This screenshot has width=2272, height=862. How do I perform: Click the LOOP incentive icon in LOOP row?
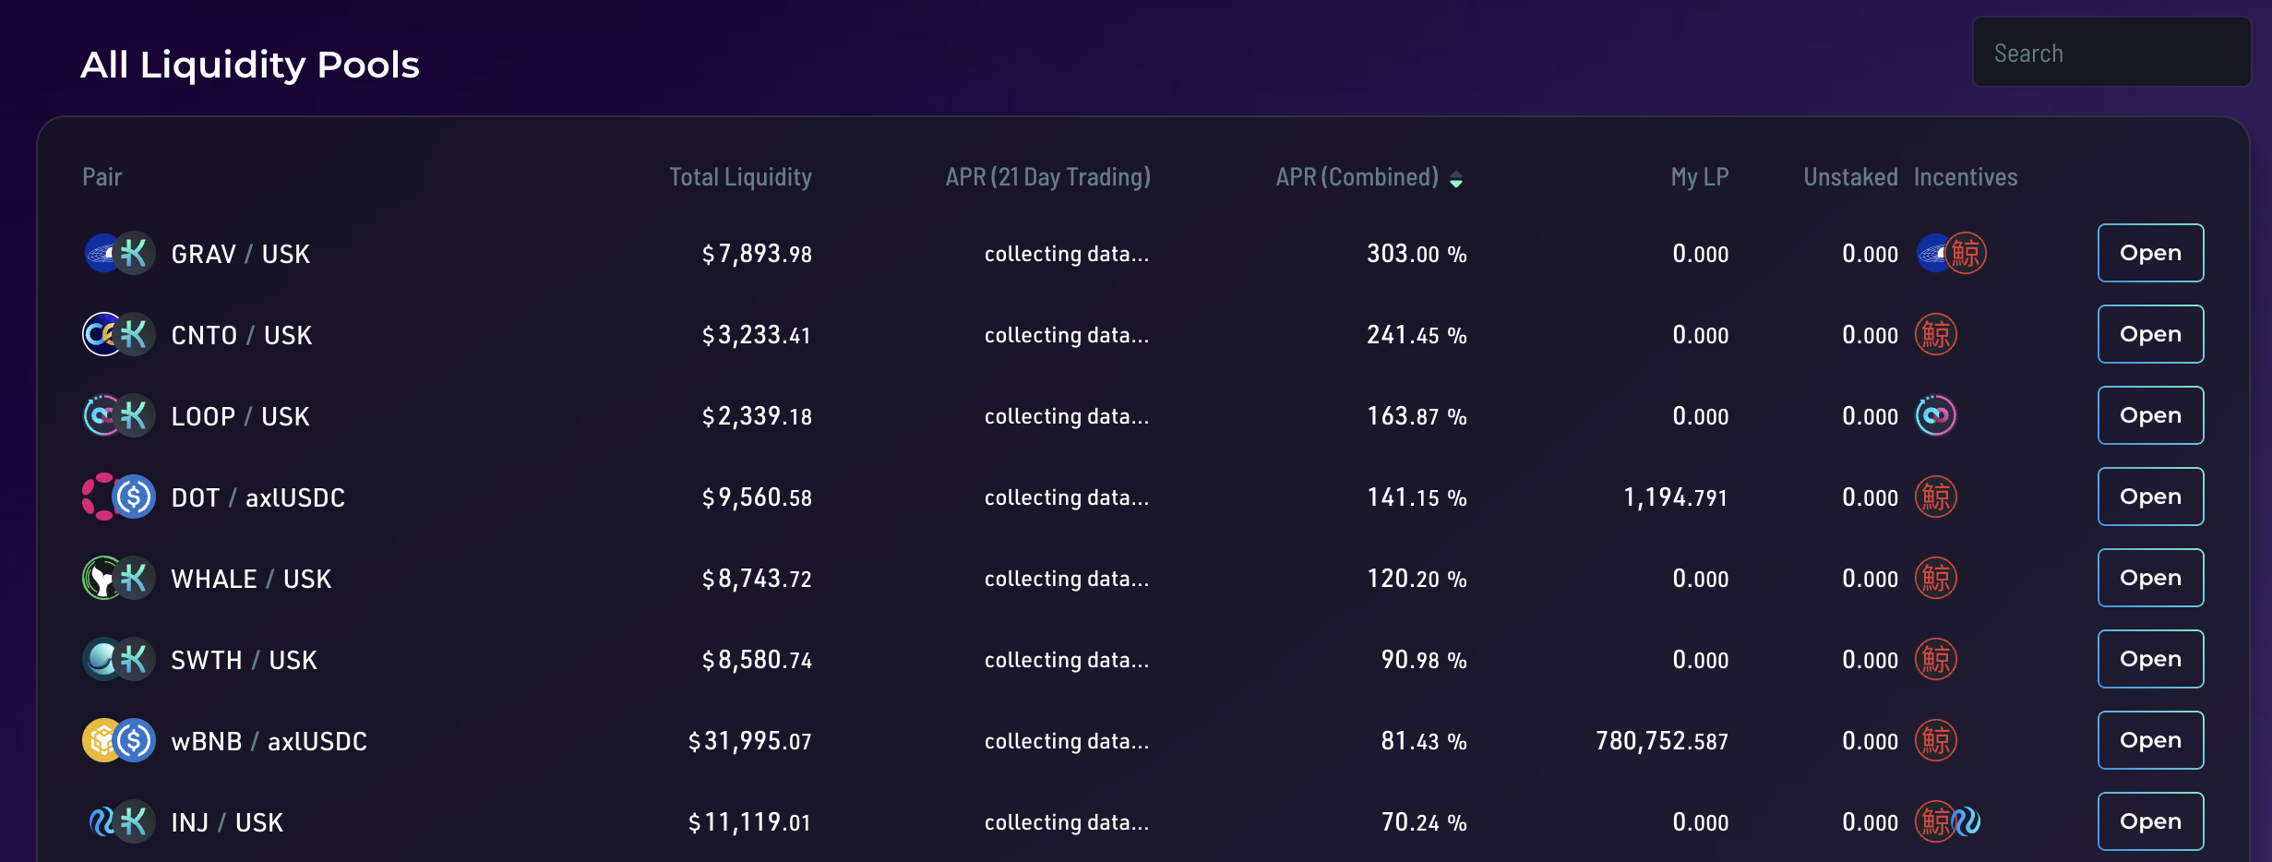tap(1936, 415)
